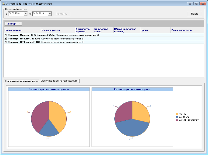Click the label 3 under pages pie
This screenshot has width=208, height=155.
coord(129,139)
